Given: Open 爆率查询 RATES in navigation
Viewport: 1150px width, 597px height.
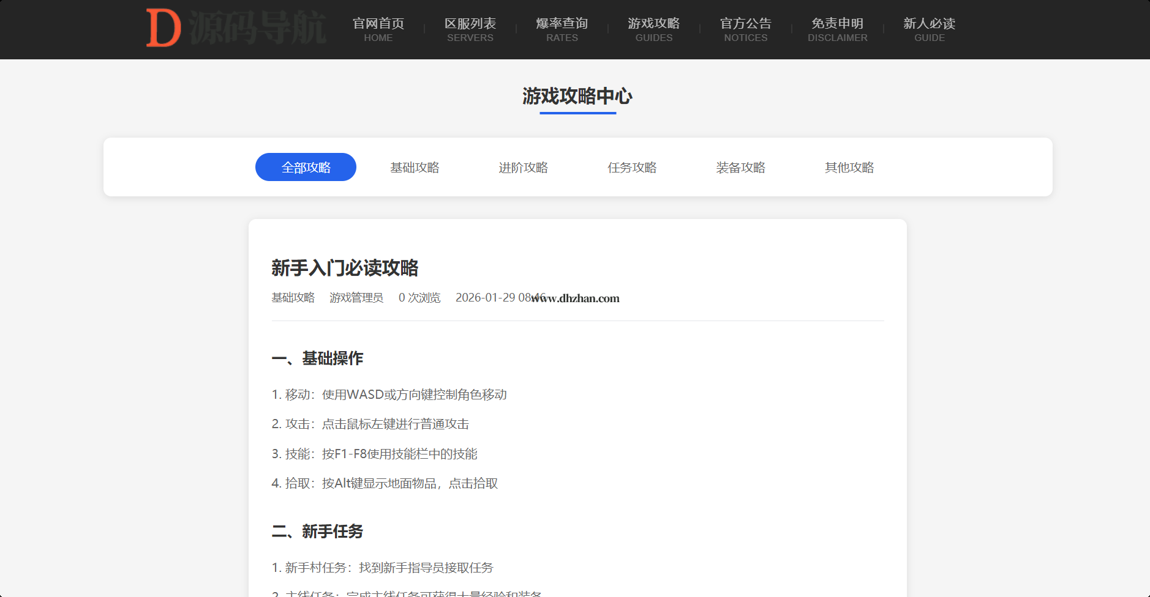Looking at the screenshot, I should pyautogui.click(x=562, y=29).
